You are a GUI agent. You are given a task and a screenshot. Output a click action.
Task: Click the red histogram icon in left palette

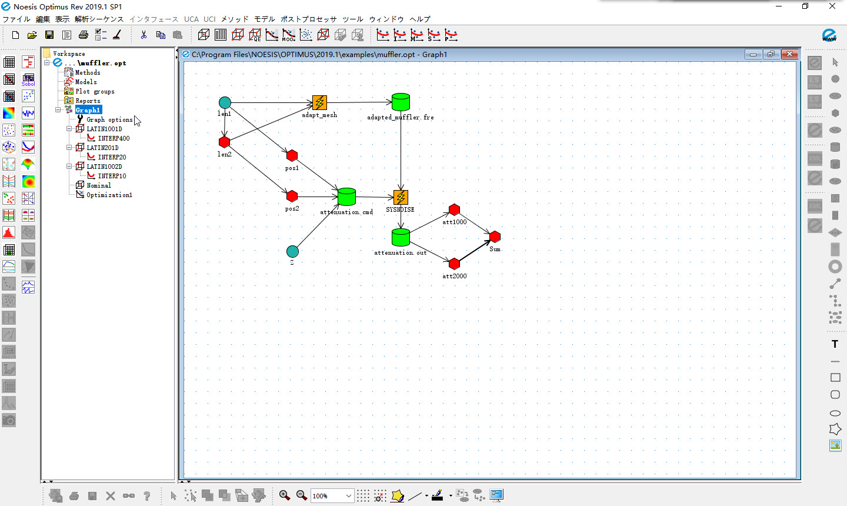pyautogui.click(x=9, y=232)
